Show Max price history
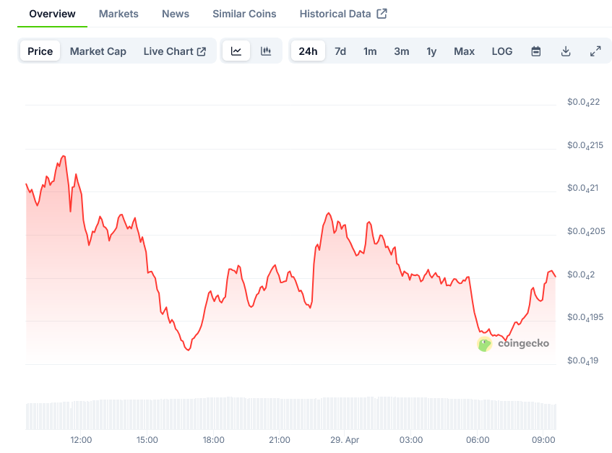612x453 pixels. pos(464,51)
